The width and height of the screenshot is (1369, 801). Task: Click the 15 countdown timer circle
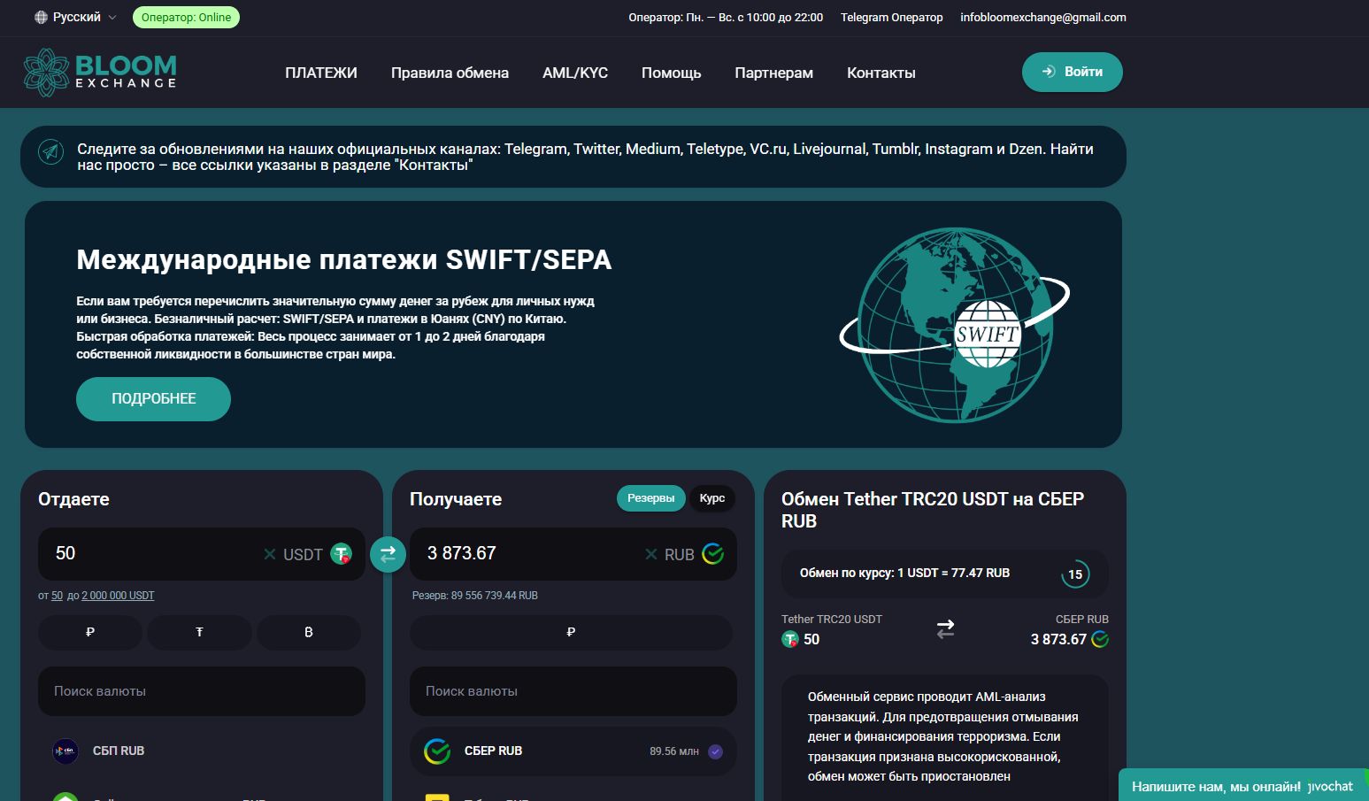coord(1075,574)
